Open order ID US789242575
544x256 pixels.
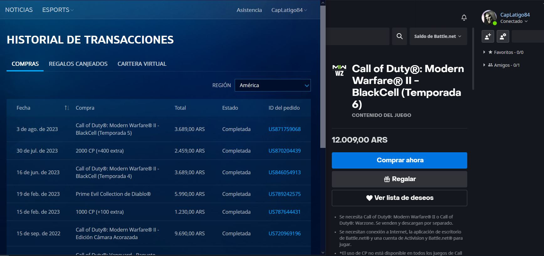pos(285,194)
